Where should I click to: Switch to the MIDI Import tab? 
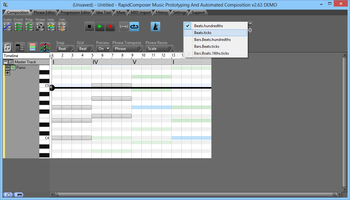[140, 12]
